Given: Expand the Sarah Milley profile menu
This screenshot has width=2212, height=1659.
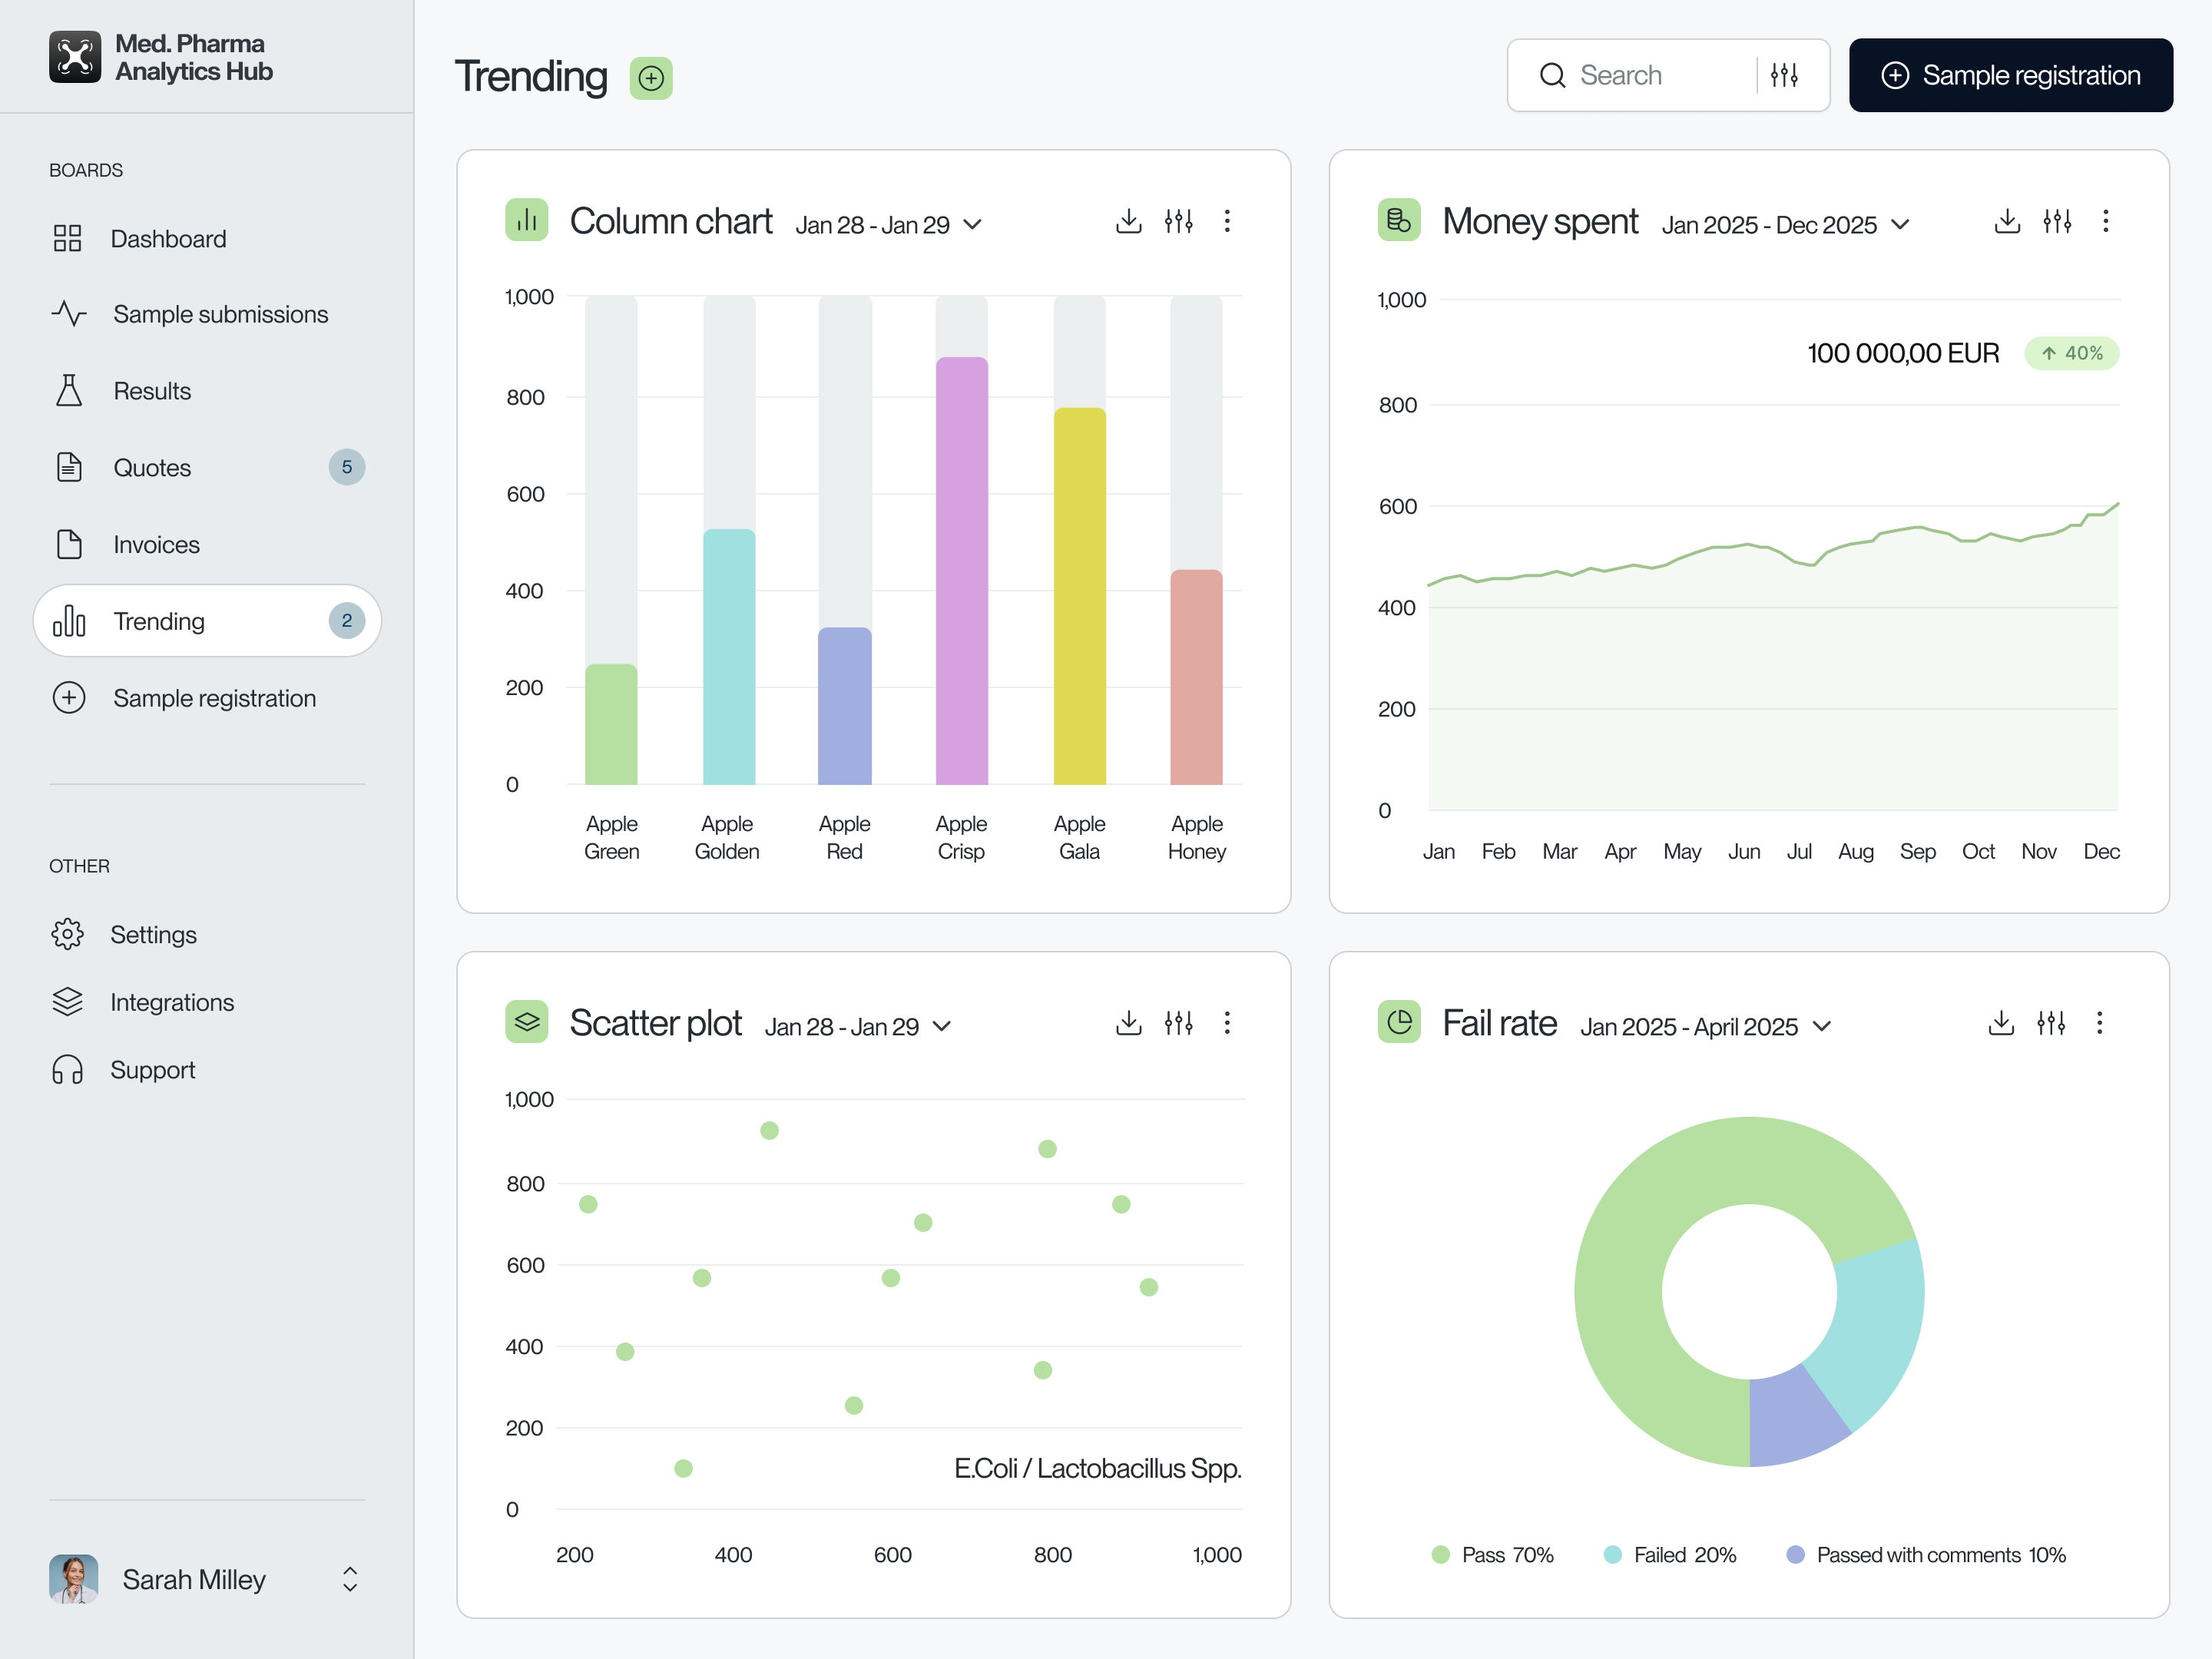Looking at the screenshot, I should 350,1579.
